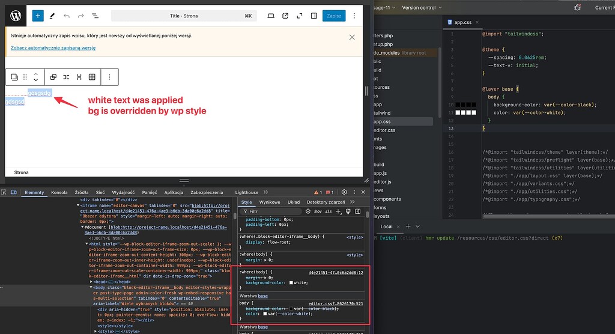Toggle CSS layers view icon

point(308,211)
